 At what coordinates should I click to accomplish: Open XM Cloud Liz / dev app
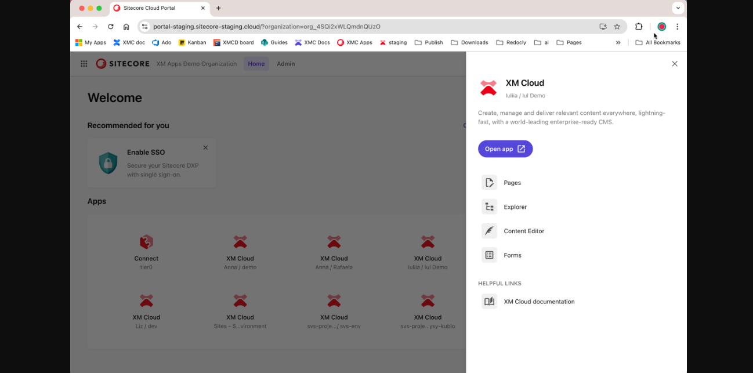[146, 311]
